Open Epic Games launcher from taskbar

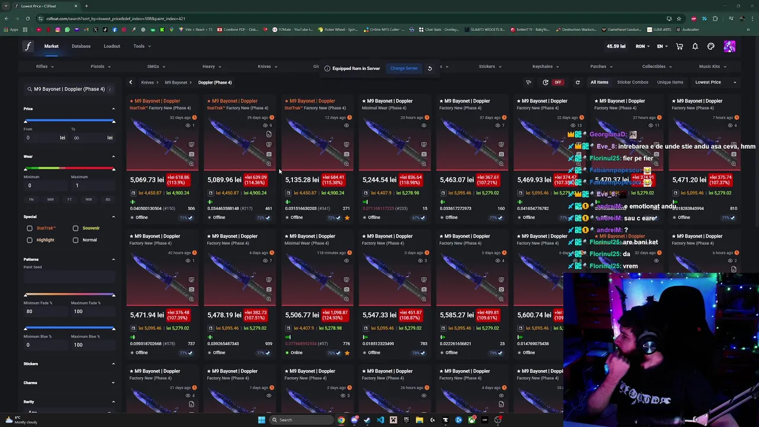click(406, 420)
